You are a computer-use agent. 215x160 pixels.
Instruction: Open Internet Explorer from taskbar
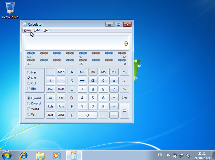[24, 155]
